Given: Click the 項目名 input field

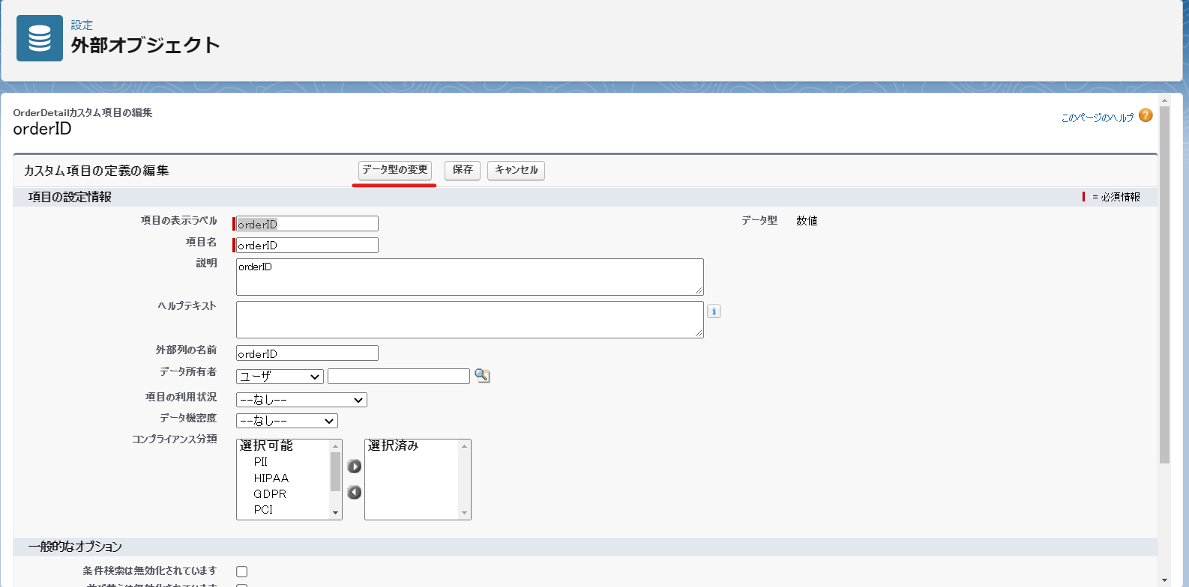Looking at the screenshot, I should point(307,245).
